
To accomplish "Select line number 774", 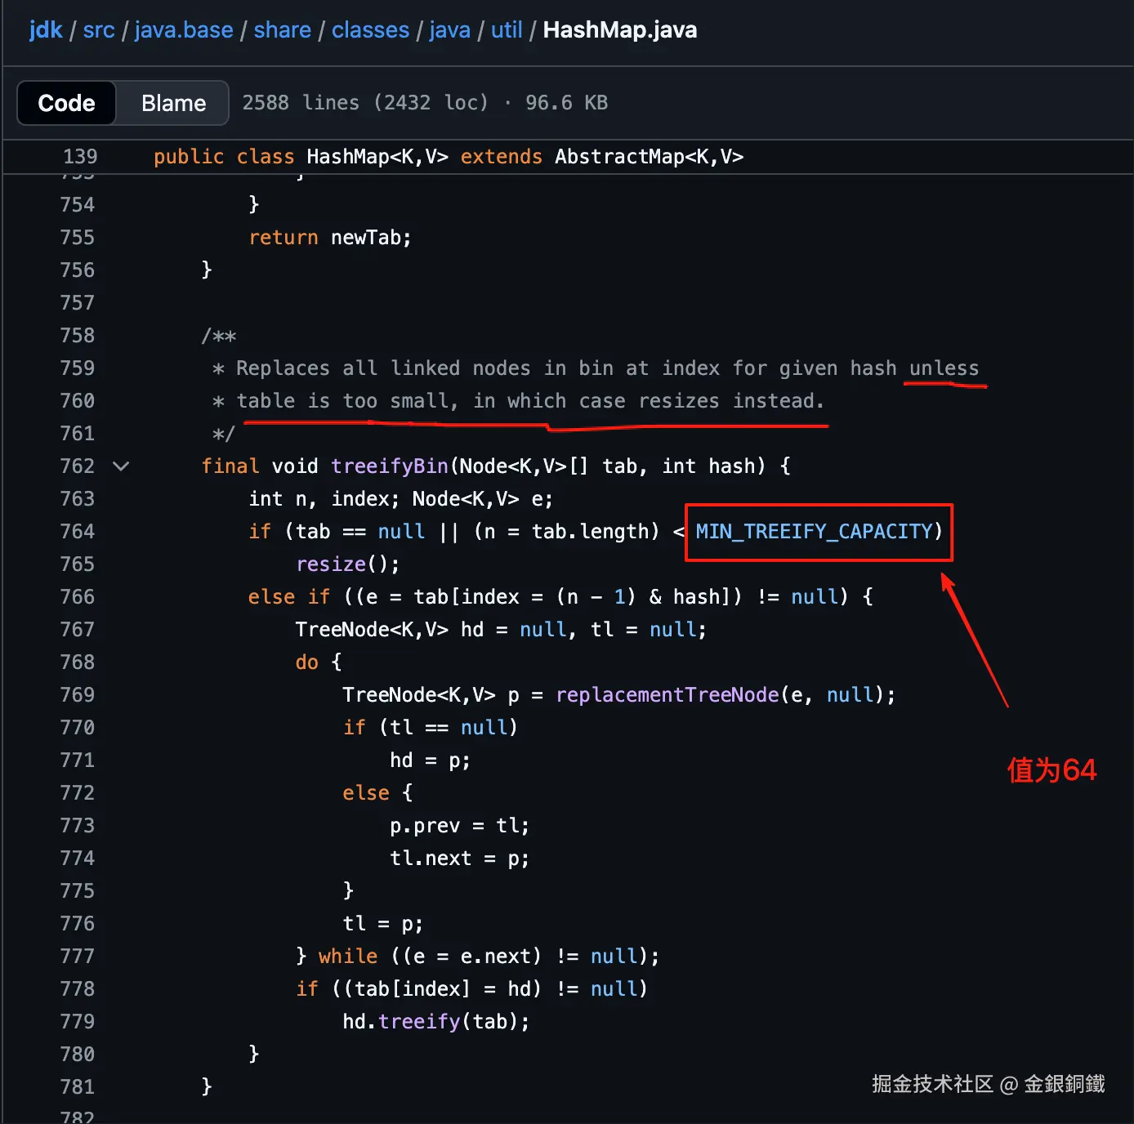I will pos(78,859).
